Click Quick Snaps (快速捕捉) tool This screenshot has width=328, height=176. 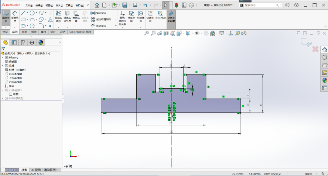[141, 16]
